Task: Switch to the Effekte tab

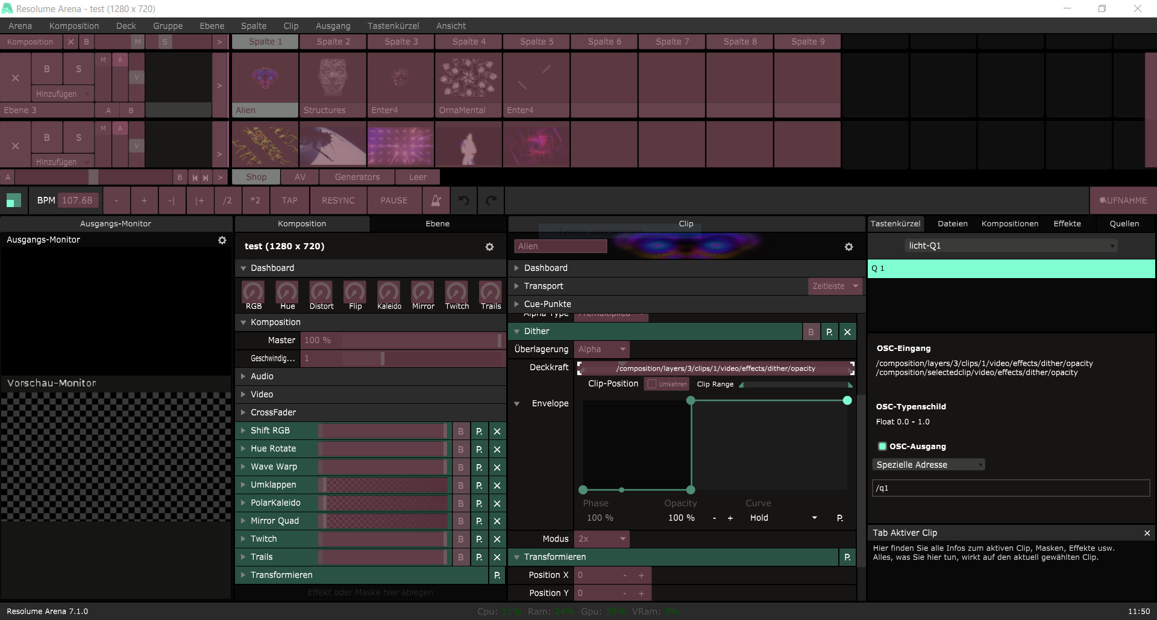Action: click(x=1067, y=224)
